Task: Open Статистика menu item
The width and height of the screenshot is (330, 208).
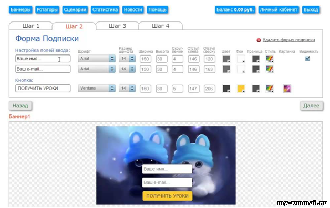Action: click(105, 9)
